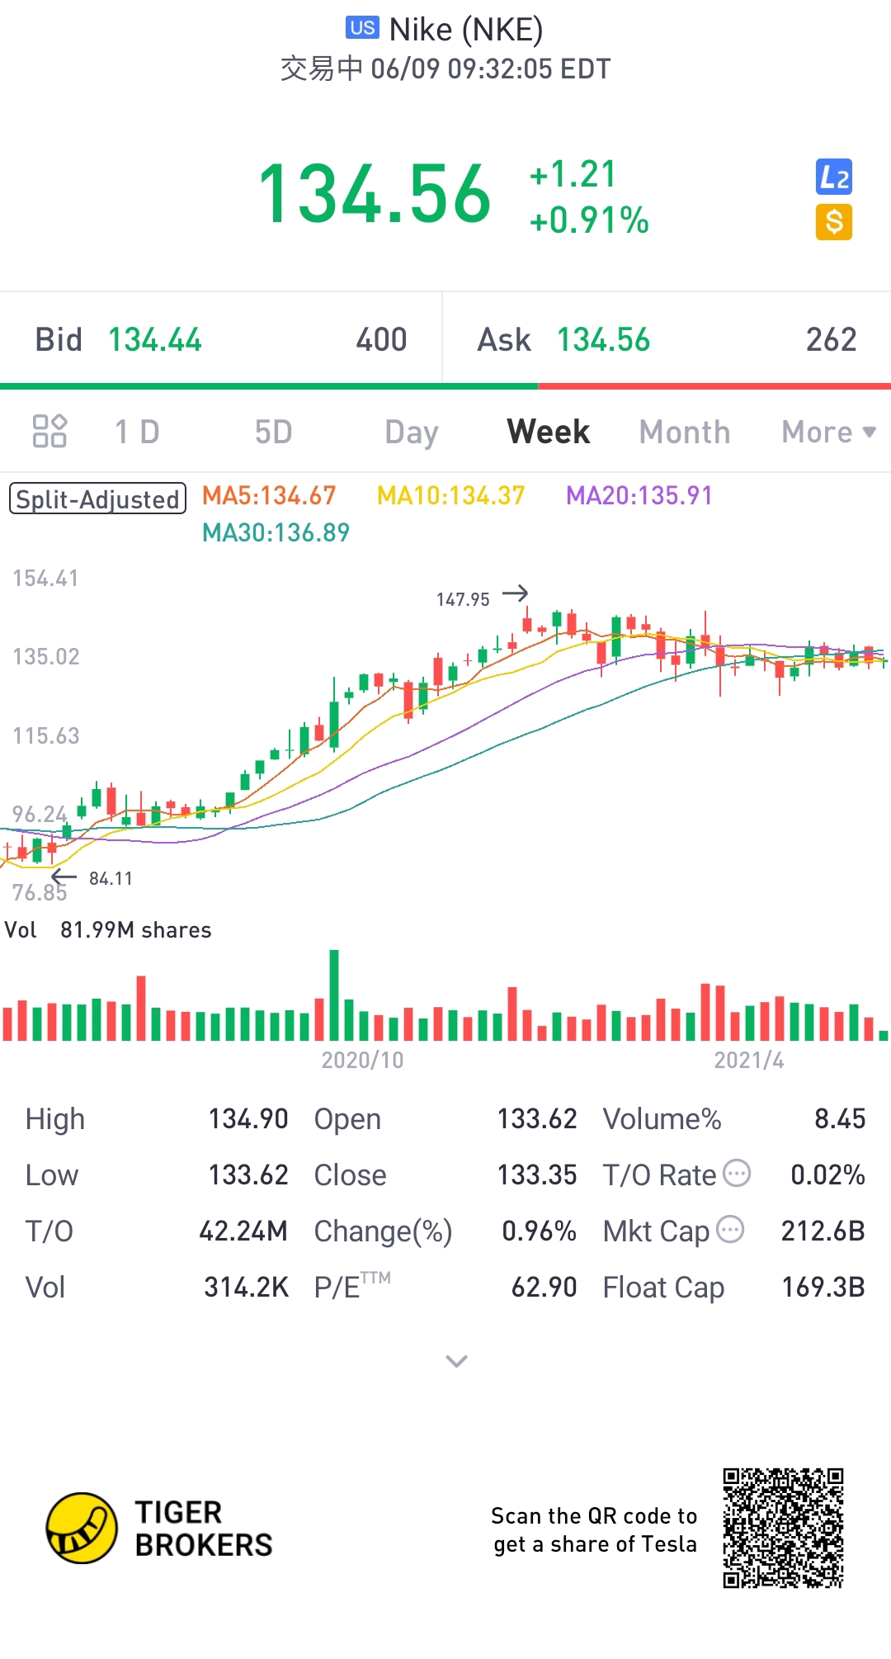Image resolution: width=891 pixels, height=1659 pixels.
Task: Tap the Bid price 134.44
Action: pyautogui.click(x=155, y=340)
